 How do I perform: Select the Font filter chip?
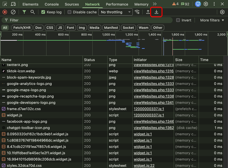click(70, 28)
